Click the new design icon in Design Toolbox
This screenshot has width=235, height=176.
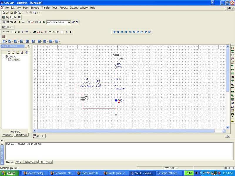pos(9,53)
